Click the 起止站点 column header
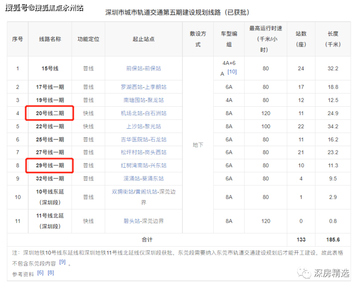 143,39
